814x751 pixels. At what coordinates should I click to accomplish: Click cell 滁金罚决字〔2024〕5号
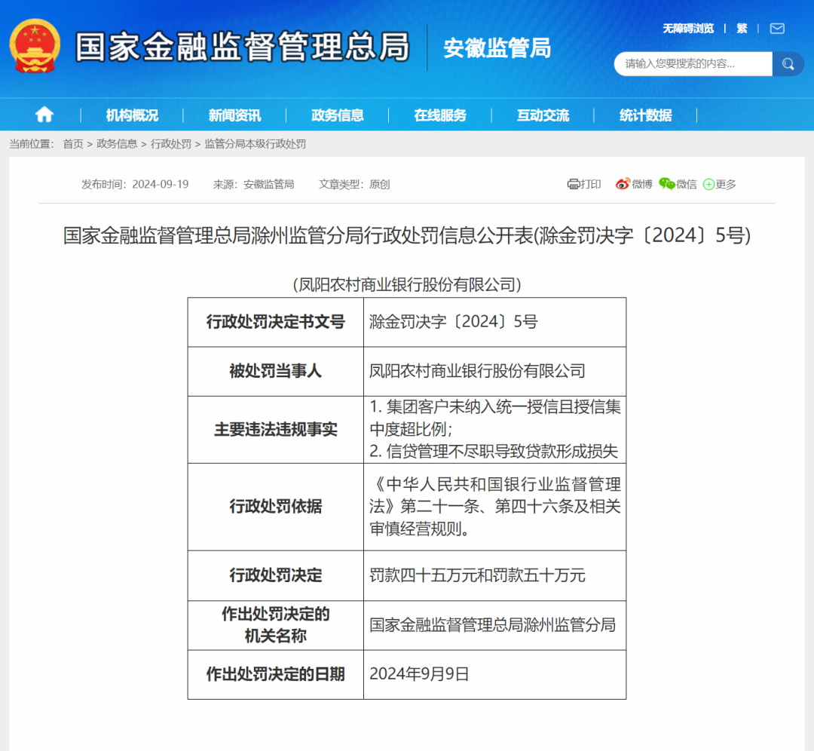click(x=494, y=322)
